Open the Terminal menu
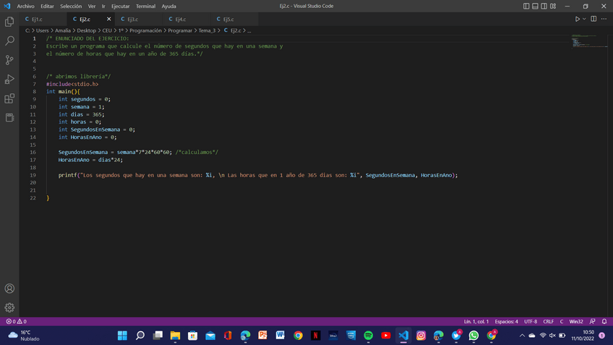The height and width of the screenshot is (345, 613). [x=145, y=6]
